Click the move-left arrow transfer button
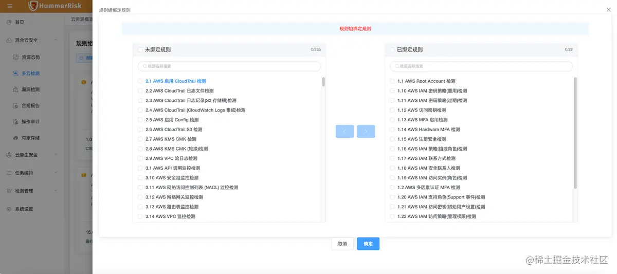This screenshot has height=274, width=617. point(344,132)
